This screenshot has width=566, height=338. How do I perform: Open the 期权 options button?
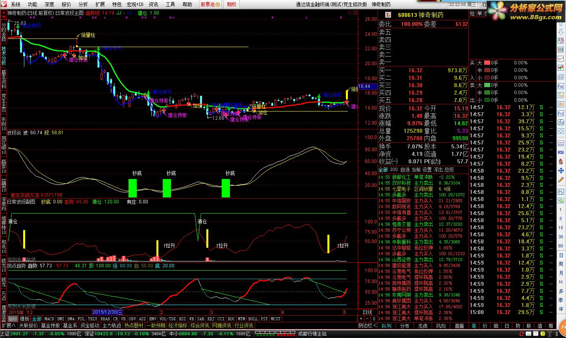(232, 4)
